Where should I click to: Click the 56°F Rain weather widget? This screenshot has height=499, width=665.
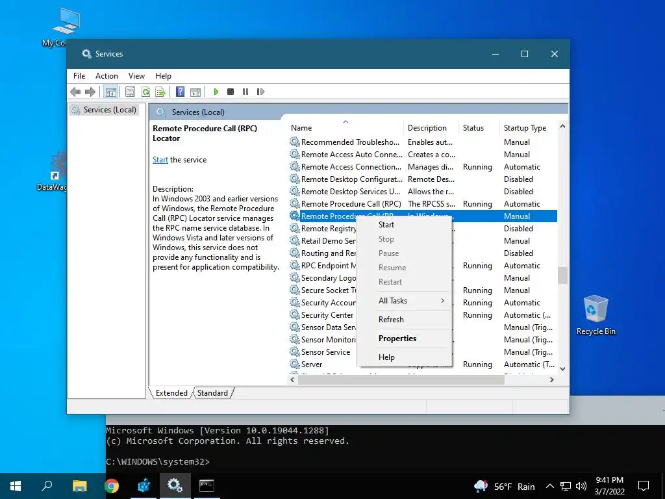coord(505,486)
